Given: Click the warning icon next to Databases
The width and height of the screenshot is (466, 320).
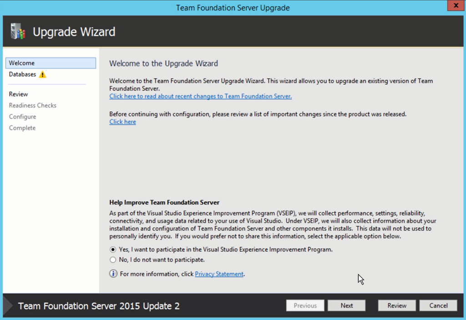Looking at the screenshot, I should (42, 74).
